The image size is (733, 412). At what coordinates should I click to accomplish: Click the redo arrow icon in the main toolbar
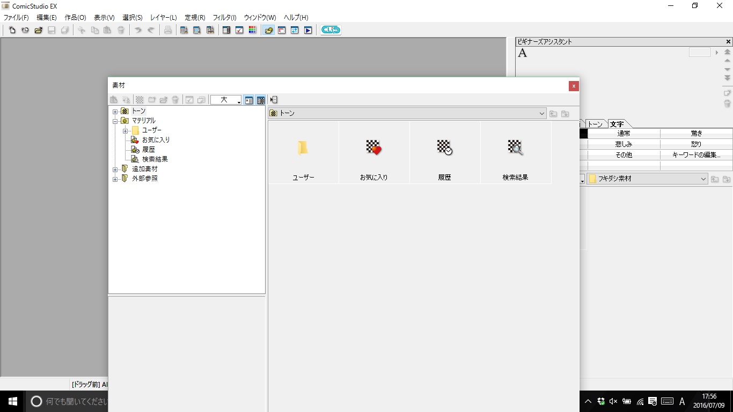click(x=151, y=30)
